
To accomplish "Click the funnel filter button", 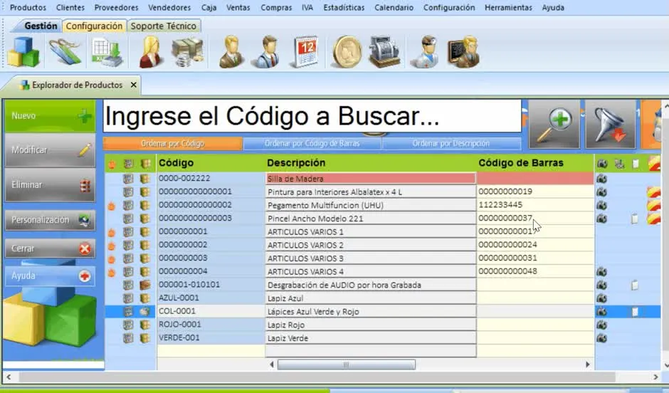I will click(x=611, y=124).
